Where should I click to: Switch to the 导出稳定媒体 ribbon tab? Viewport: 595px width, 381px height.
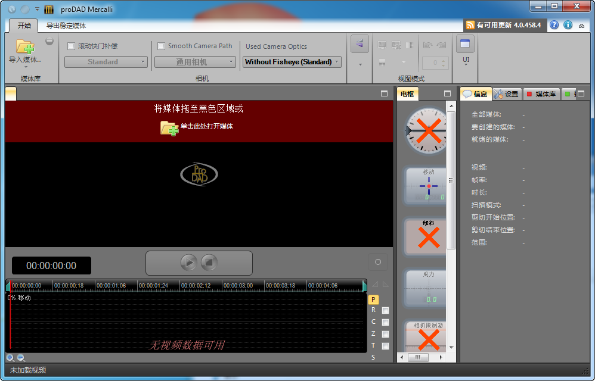click(x=66, y=26)
